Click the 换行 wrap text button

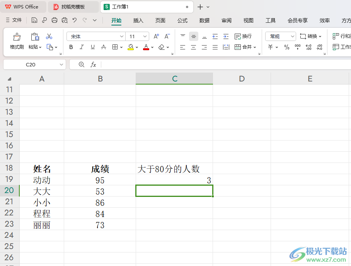243,36
